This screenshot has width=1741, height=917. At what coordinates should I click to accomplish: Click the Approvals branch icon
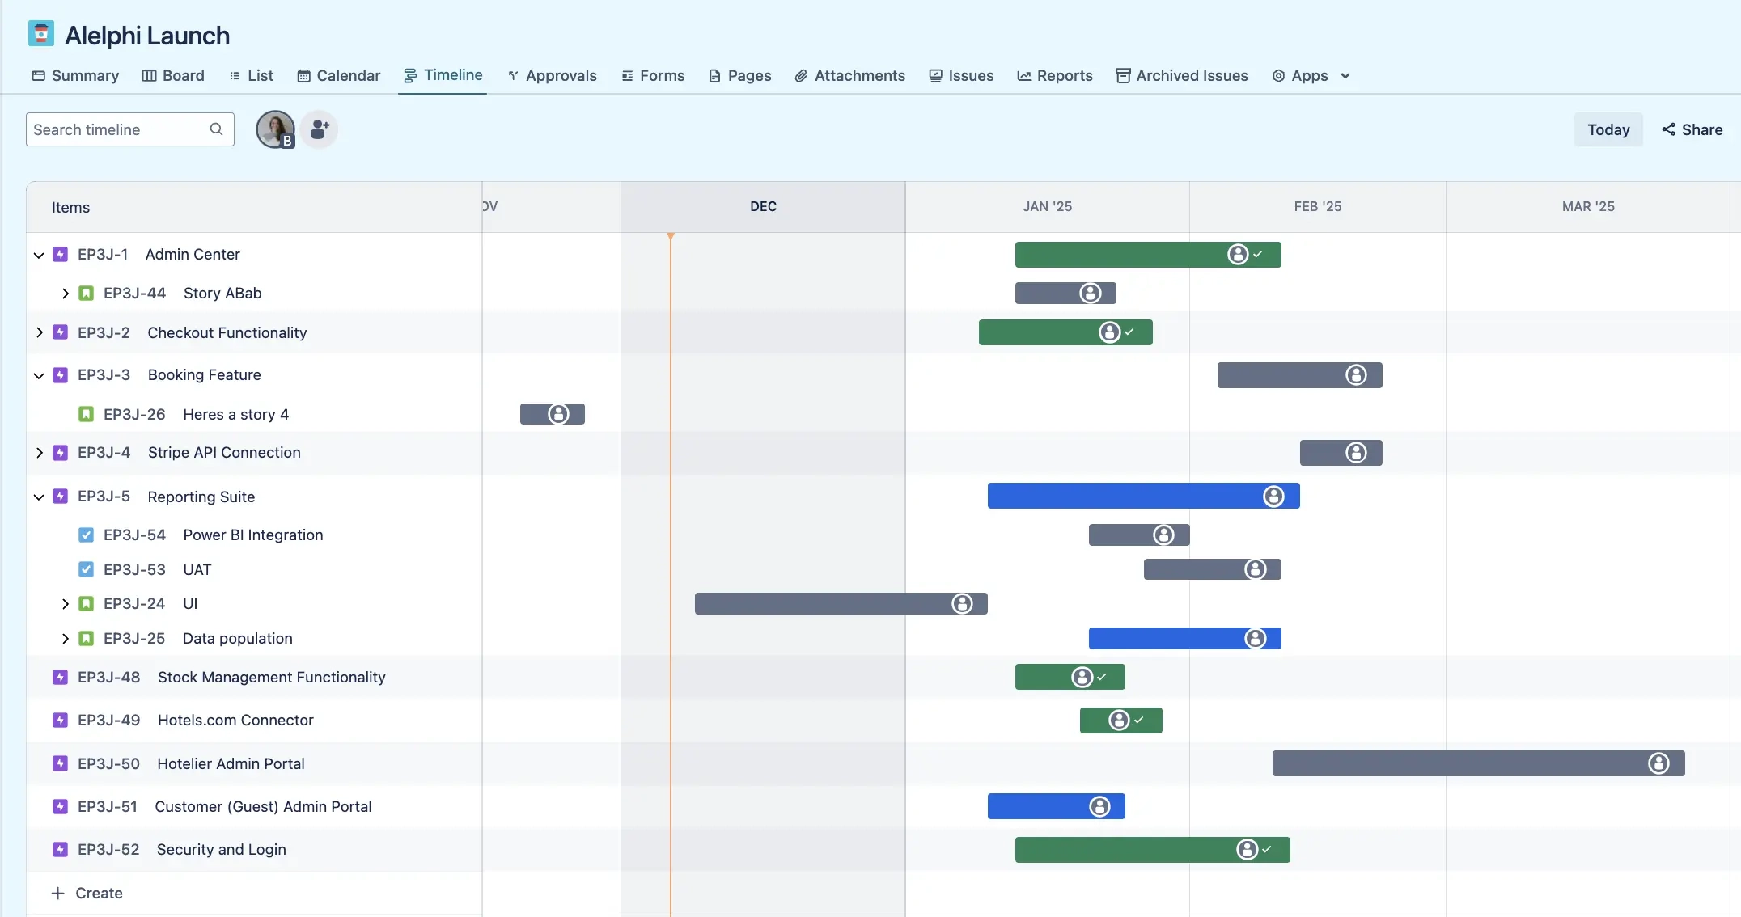(514, 75)
